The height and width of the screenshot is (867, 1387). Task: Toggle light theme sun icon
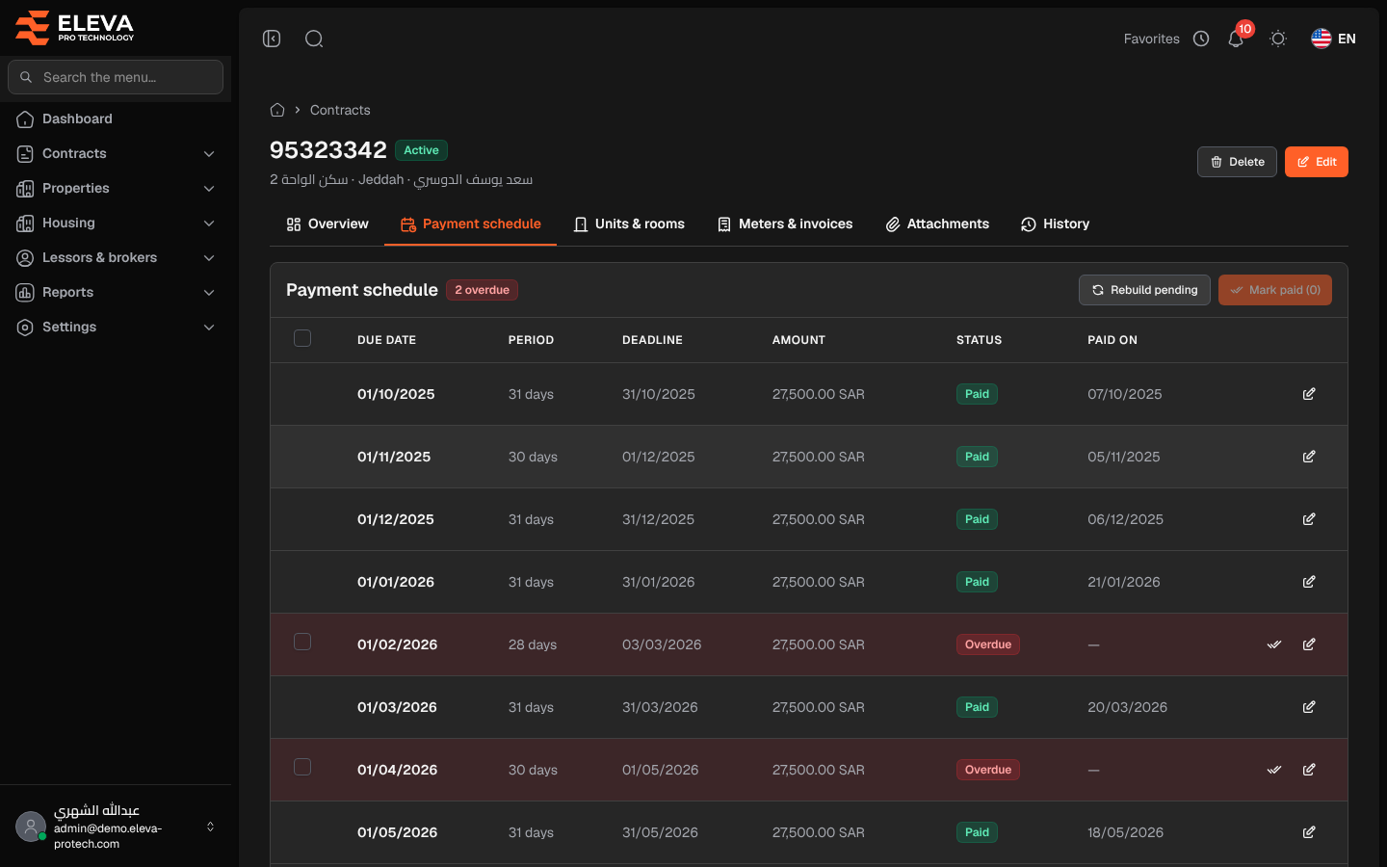[1278, 39]
